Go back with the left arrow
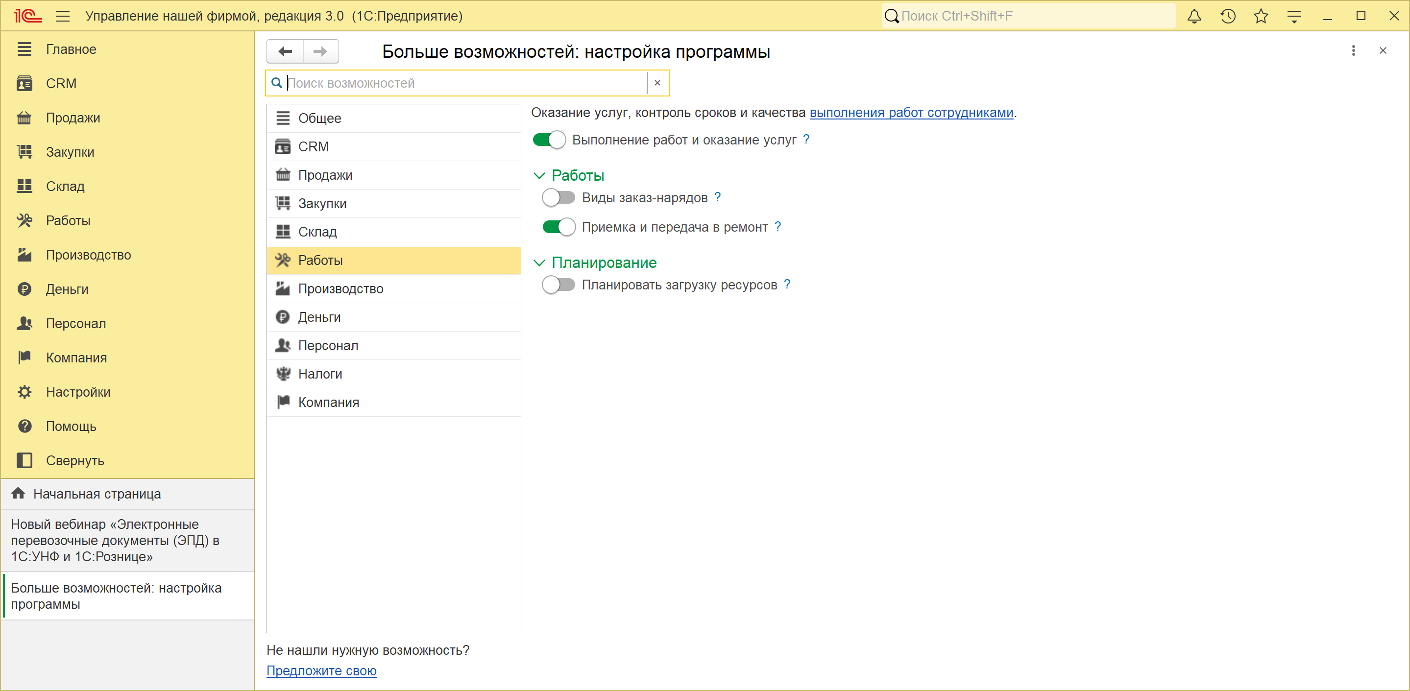Screen dimensions: 1410x691 click(285, 51)
